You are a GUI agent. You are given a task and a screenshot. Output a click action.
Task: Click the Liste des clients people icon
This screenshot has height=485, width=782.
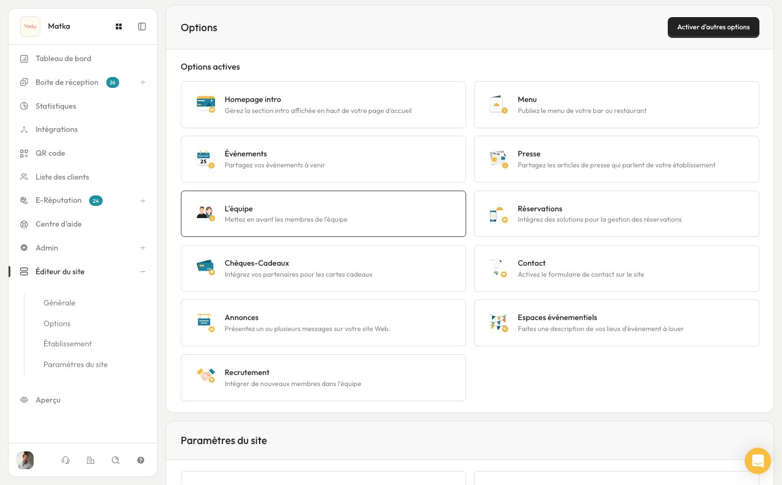[x=24, y=177]
